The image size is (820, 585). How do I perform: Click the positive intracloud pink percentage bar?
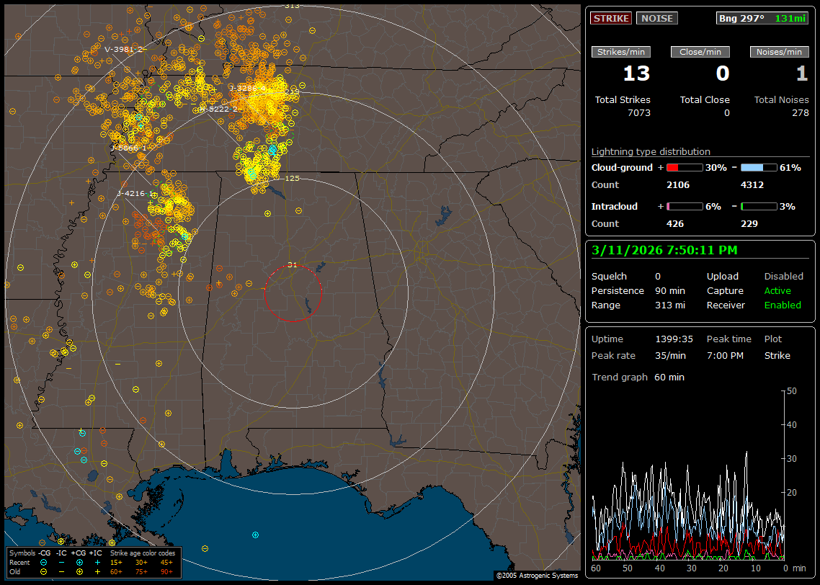coord(684,206)
